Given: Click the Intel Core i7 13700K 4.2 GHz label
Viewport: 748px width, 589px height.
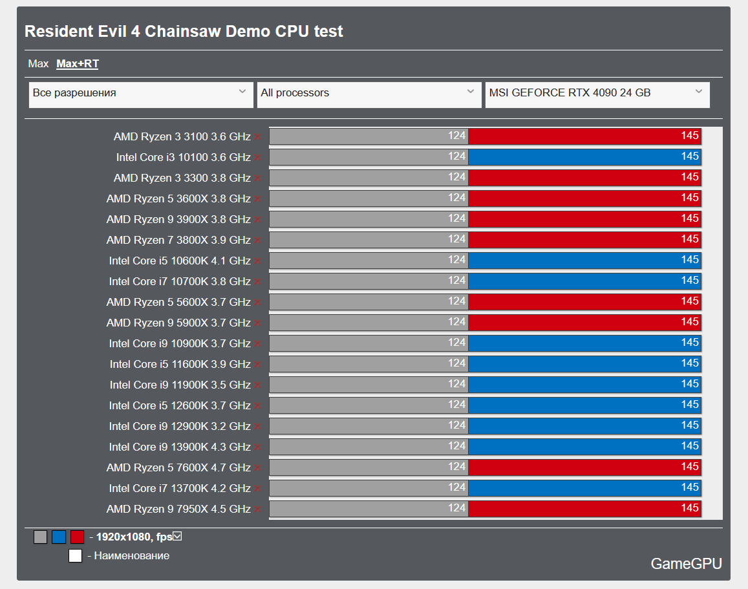Looking at the screenshot, I should tap(179, 489).
